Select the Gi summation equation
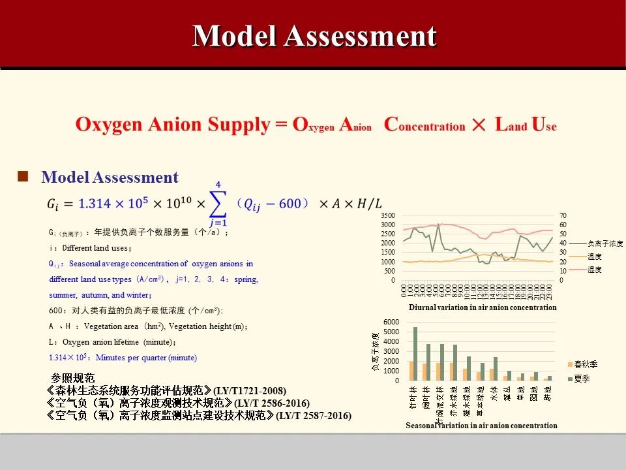This screenshot has width=626, height=470. (215, 204)
